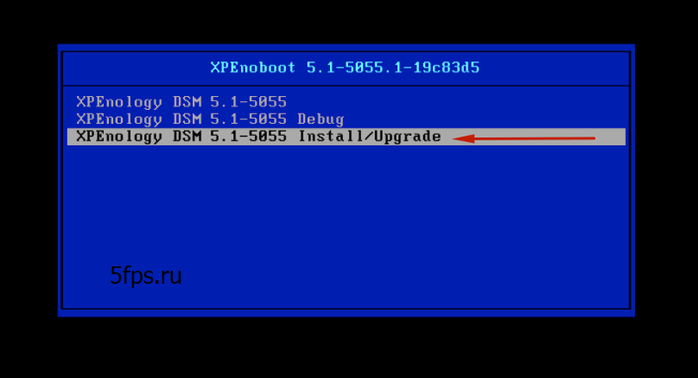Click the word Debug in second entry
The image size is (698, 378).
pyautogui.click(x=320, y=120)
